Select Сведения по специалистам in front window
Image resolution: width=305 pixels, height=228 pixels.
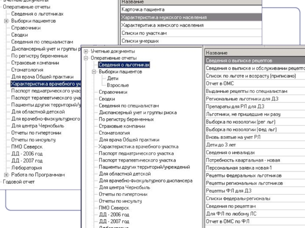[x=129, y=106]
